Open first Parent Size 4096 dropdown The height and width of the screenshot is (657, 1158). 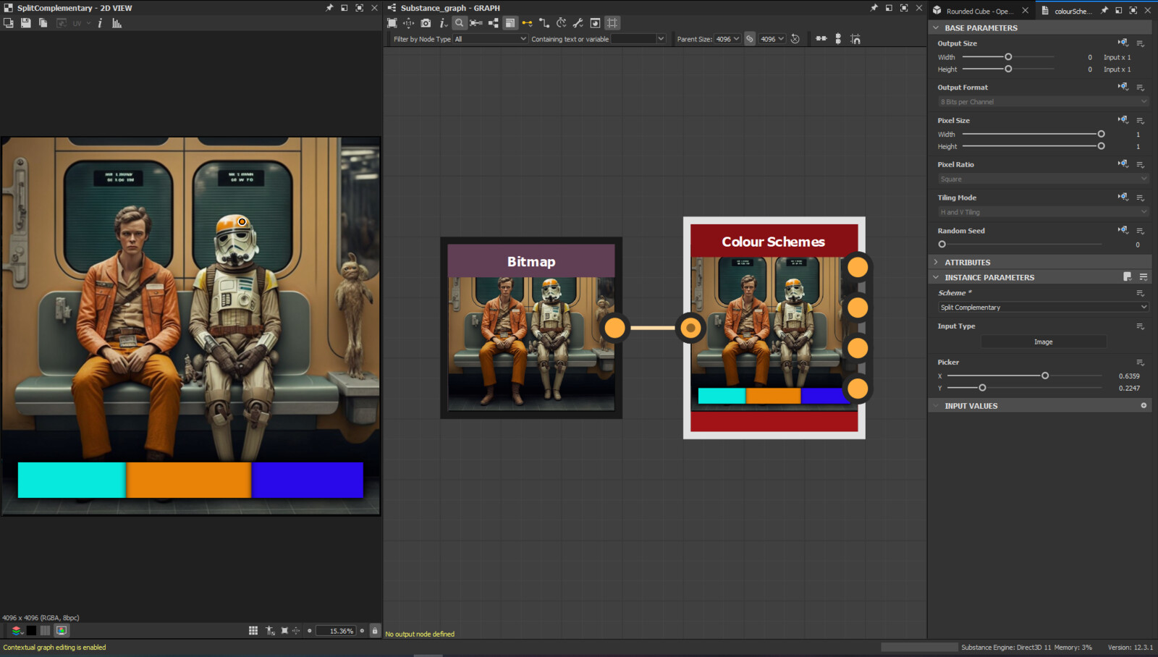[727, 39]
